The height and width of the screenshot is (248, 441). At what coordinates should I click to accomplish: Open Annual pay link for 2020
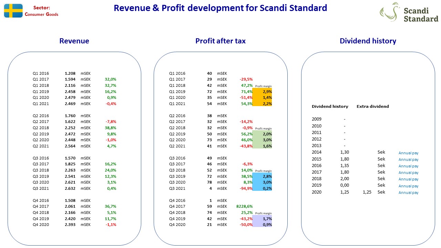point(409,193)
